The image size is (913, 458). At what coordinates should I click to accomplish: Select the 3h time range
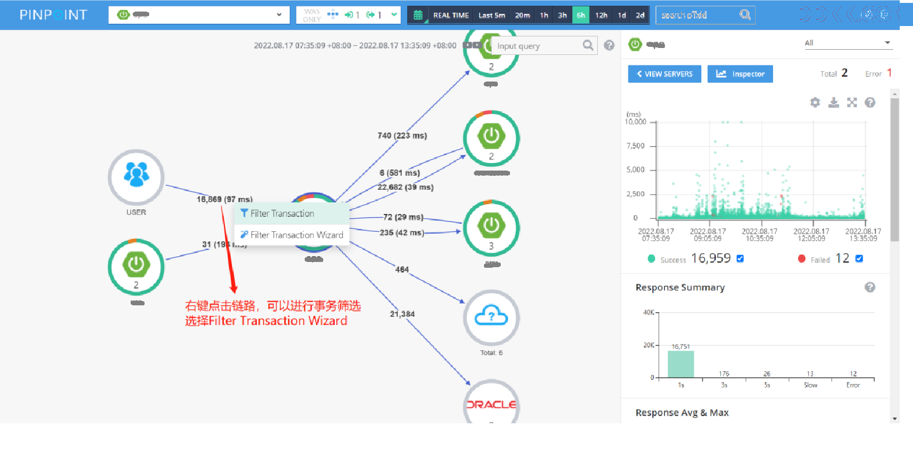coord(563,15)
